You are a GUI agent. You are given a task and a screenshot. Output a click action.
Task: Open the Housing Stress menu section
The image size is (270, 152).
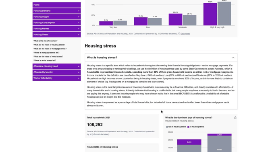click(56, 35)
